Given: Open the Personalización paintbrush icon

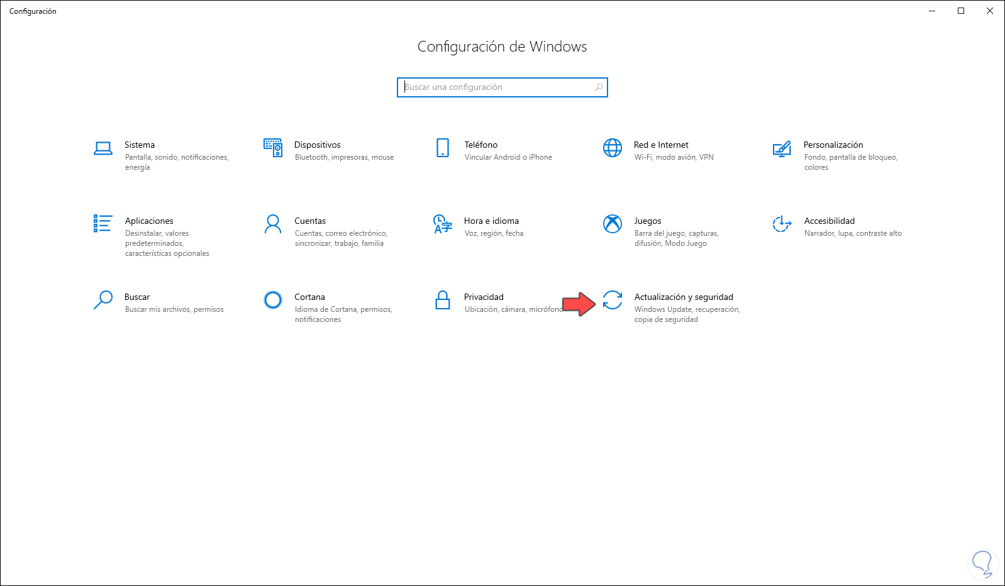Looking at the screenshot, I should pyautogui.click(x=782, y=149).
